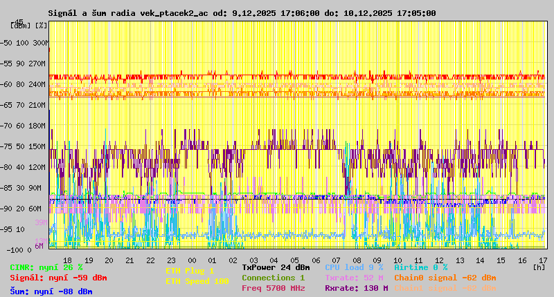The width and height of the screenshot is (554, 297).
Task: Click the Connections 1 legend label
Action: tap(273, 278)
